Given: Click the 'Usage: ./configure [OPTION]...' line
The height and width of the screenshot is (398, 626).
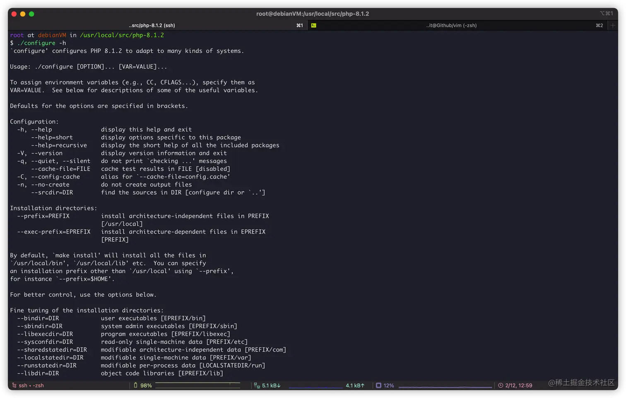Looking at the screenshot, I should click(89, 67).
